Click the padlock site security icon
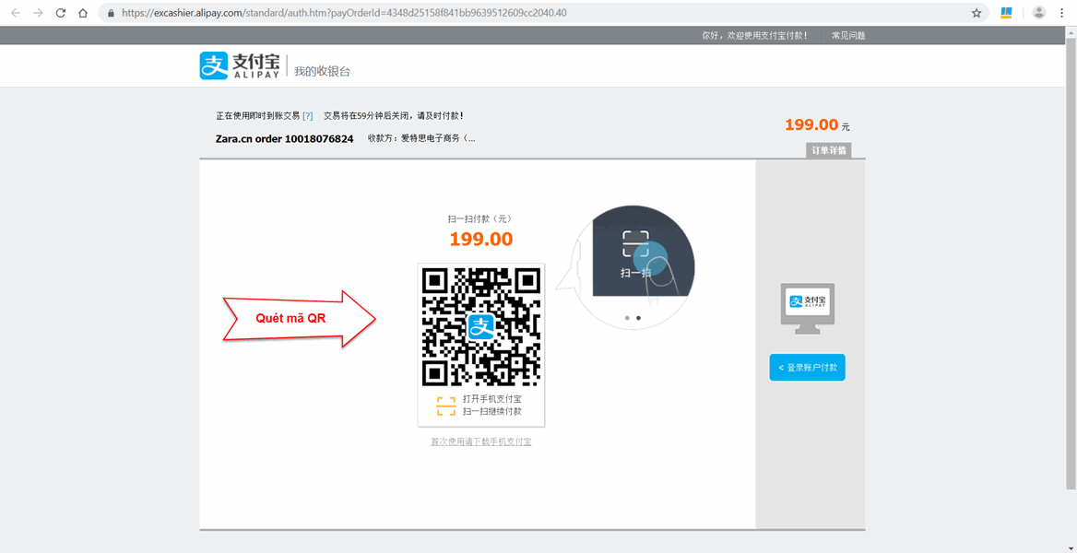The height and width of the screenshot is (553, 1077). (x=111, y=13)
